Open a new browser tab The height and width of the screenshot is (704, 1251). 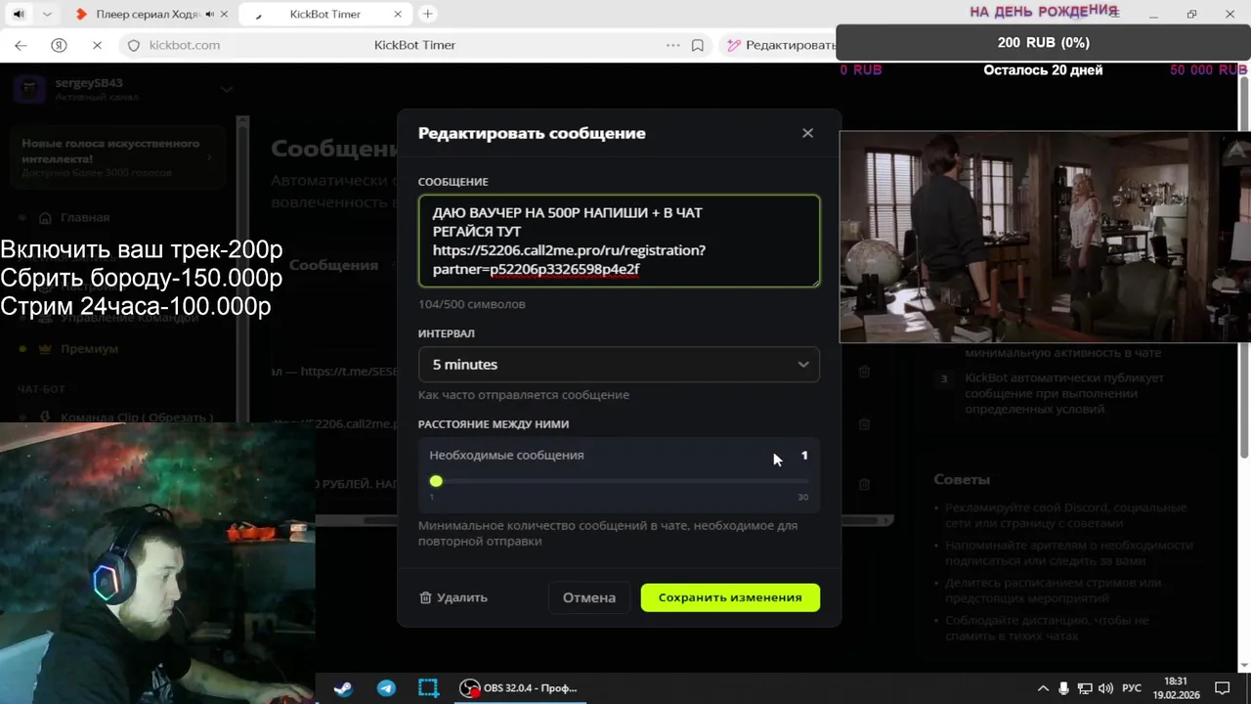tap(428, 14)
